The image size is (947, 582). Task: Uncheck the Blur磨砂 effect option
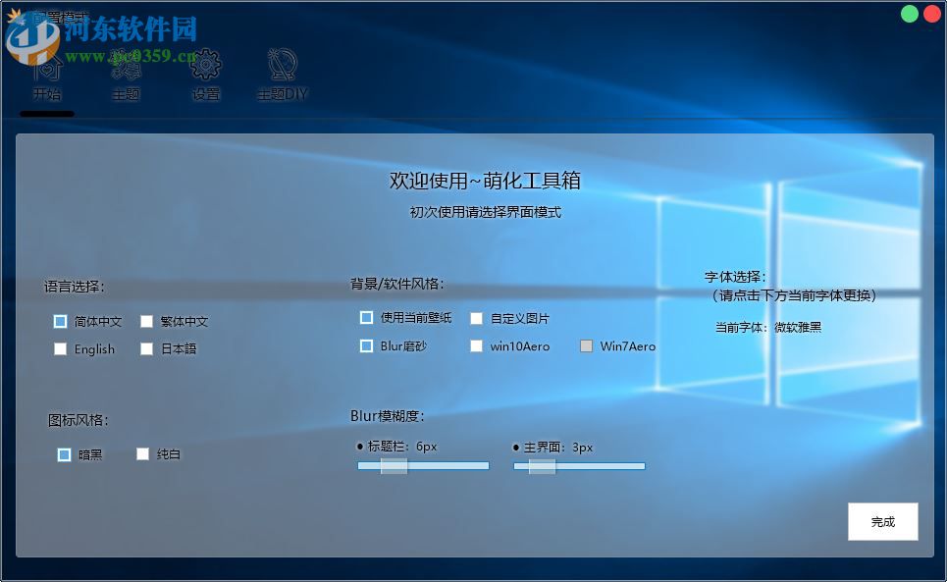tap(366, 345)
